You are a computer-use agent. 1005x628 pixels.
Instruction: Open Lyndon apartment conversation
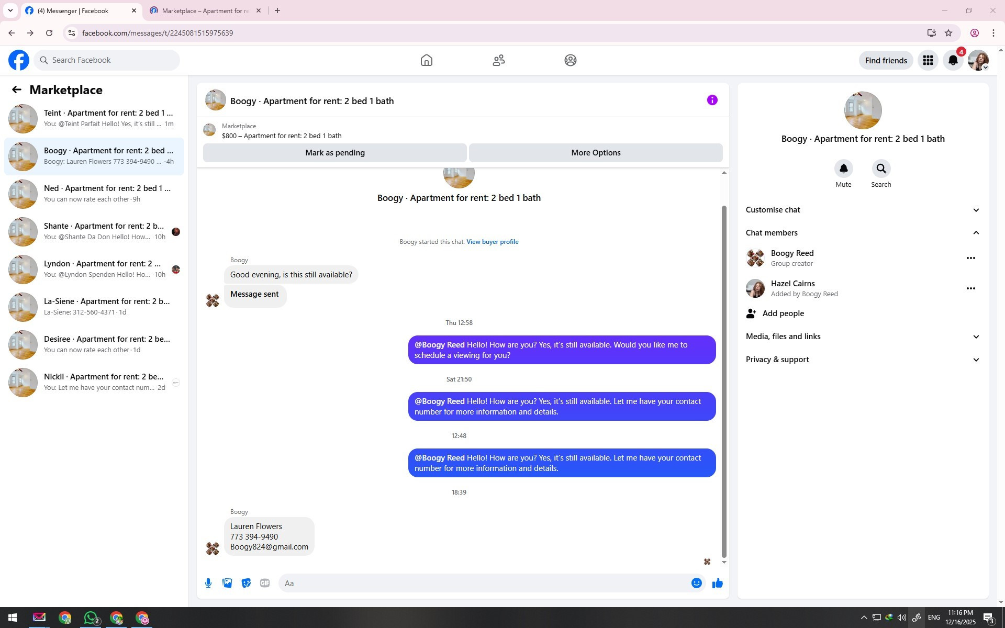(x=94, y=270)
